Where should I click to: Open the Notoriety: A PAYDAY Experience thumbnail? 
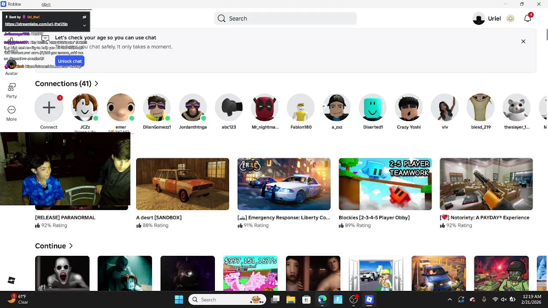(x=486, y=184)
